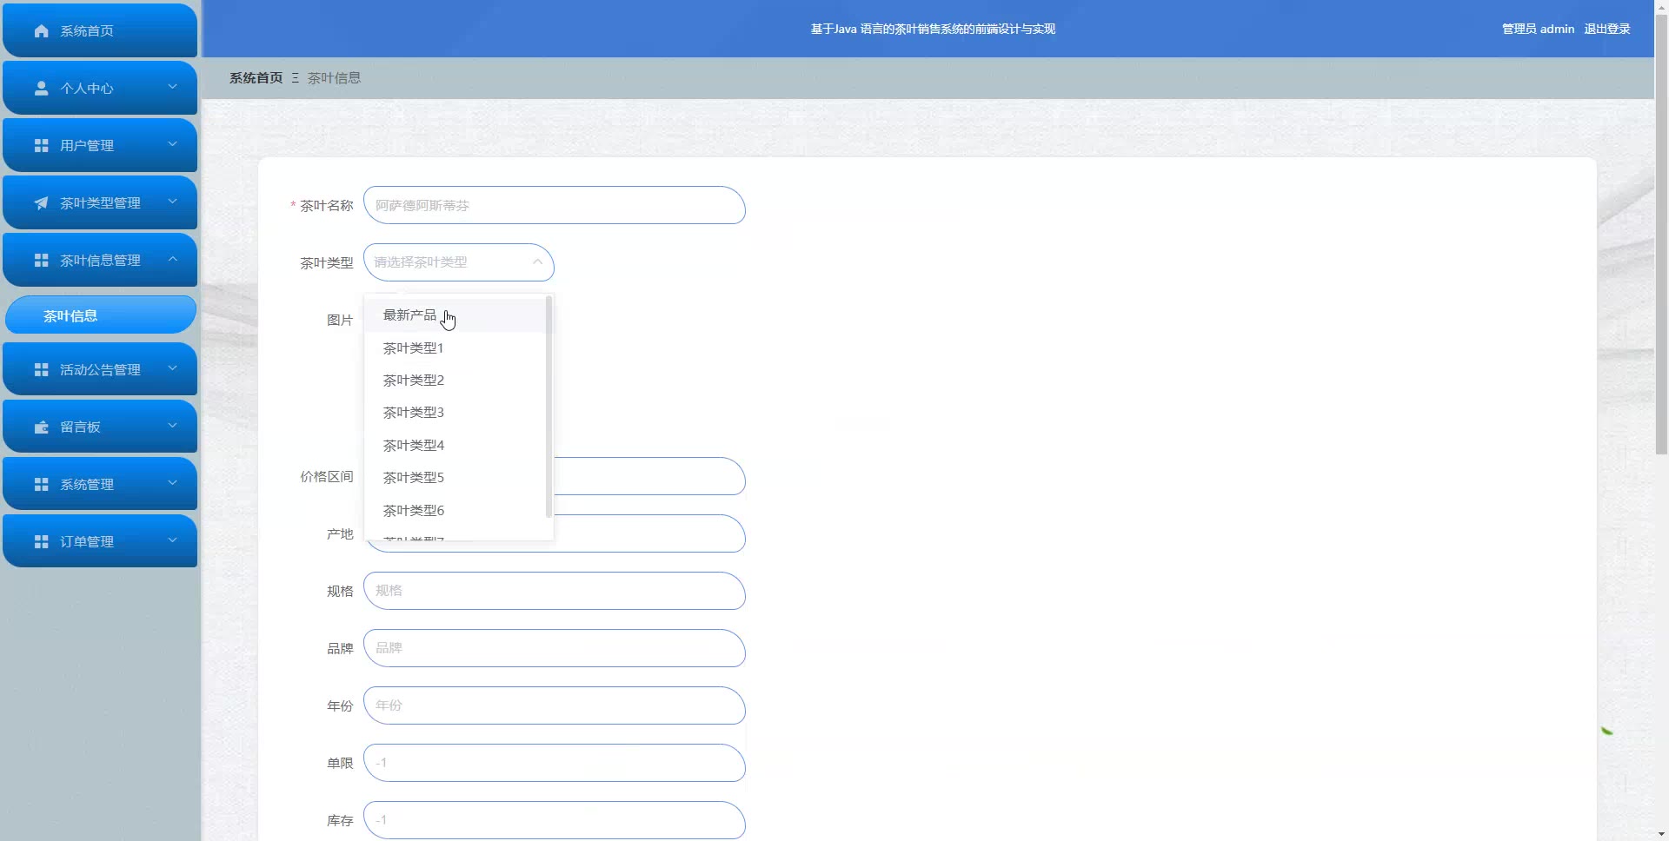Focus the 产地 input field
This screenshot has width=1669, height=841.
(649, 533)
